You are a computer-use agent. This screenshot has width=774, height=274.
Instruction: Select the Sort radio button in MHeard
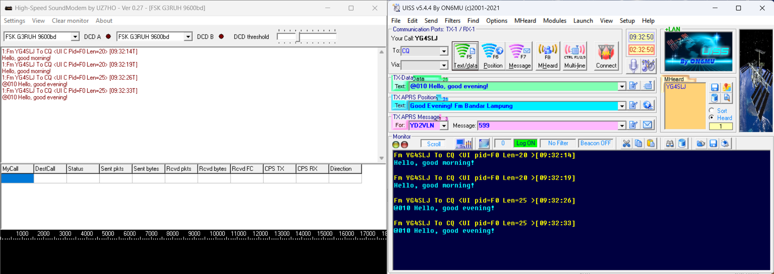pyautogui.click(x=712, y=110)
